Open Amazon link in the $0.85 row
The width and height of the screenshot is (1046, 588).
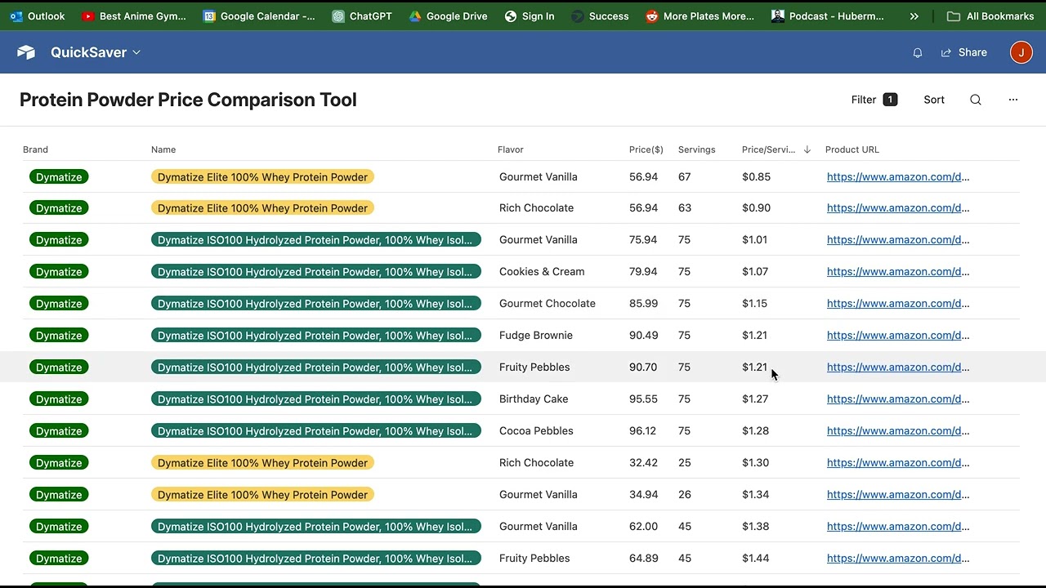point(898,176)
